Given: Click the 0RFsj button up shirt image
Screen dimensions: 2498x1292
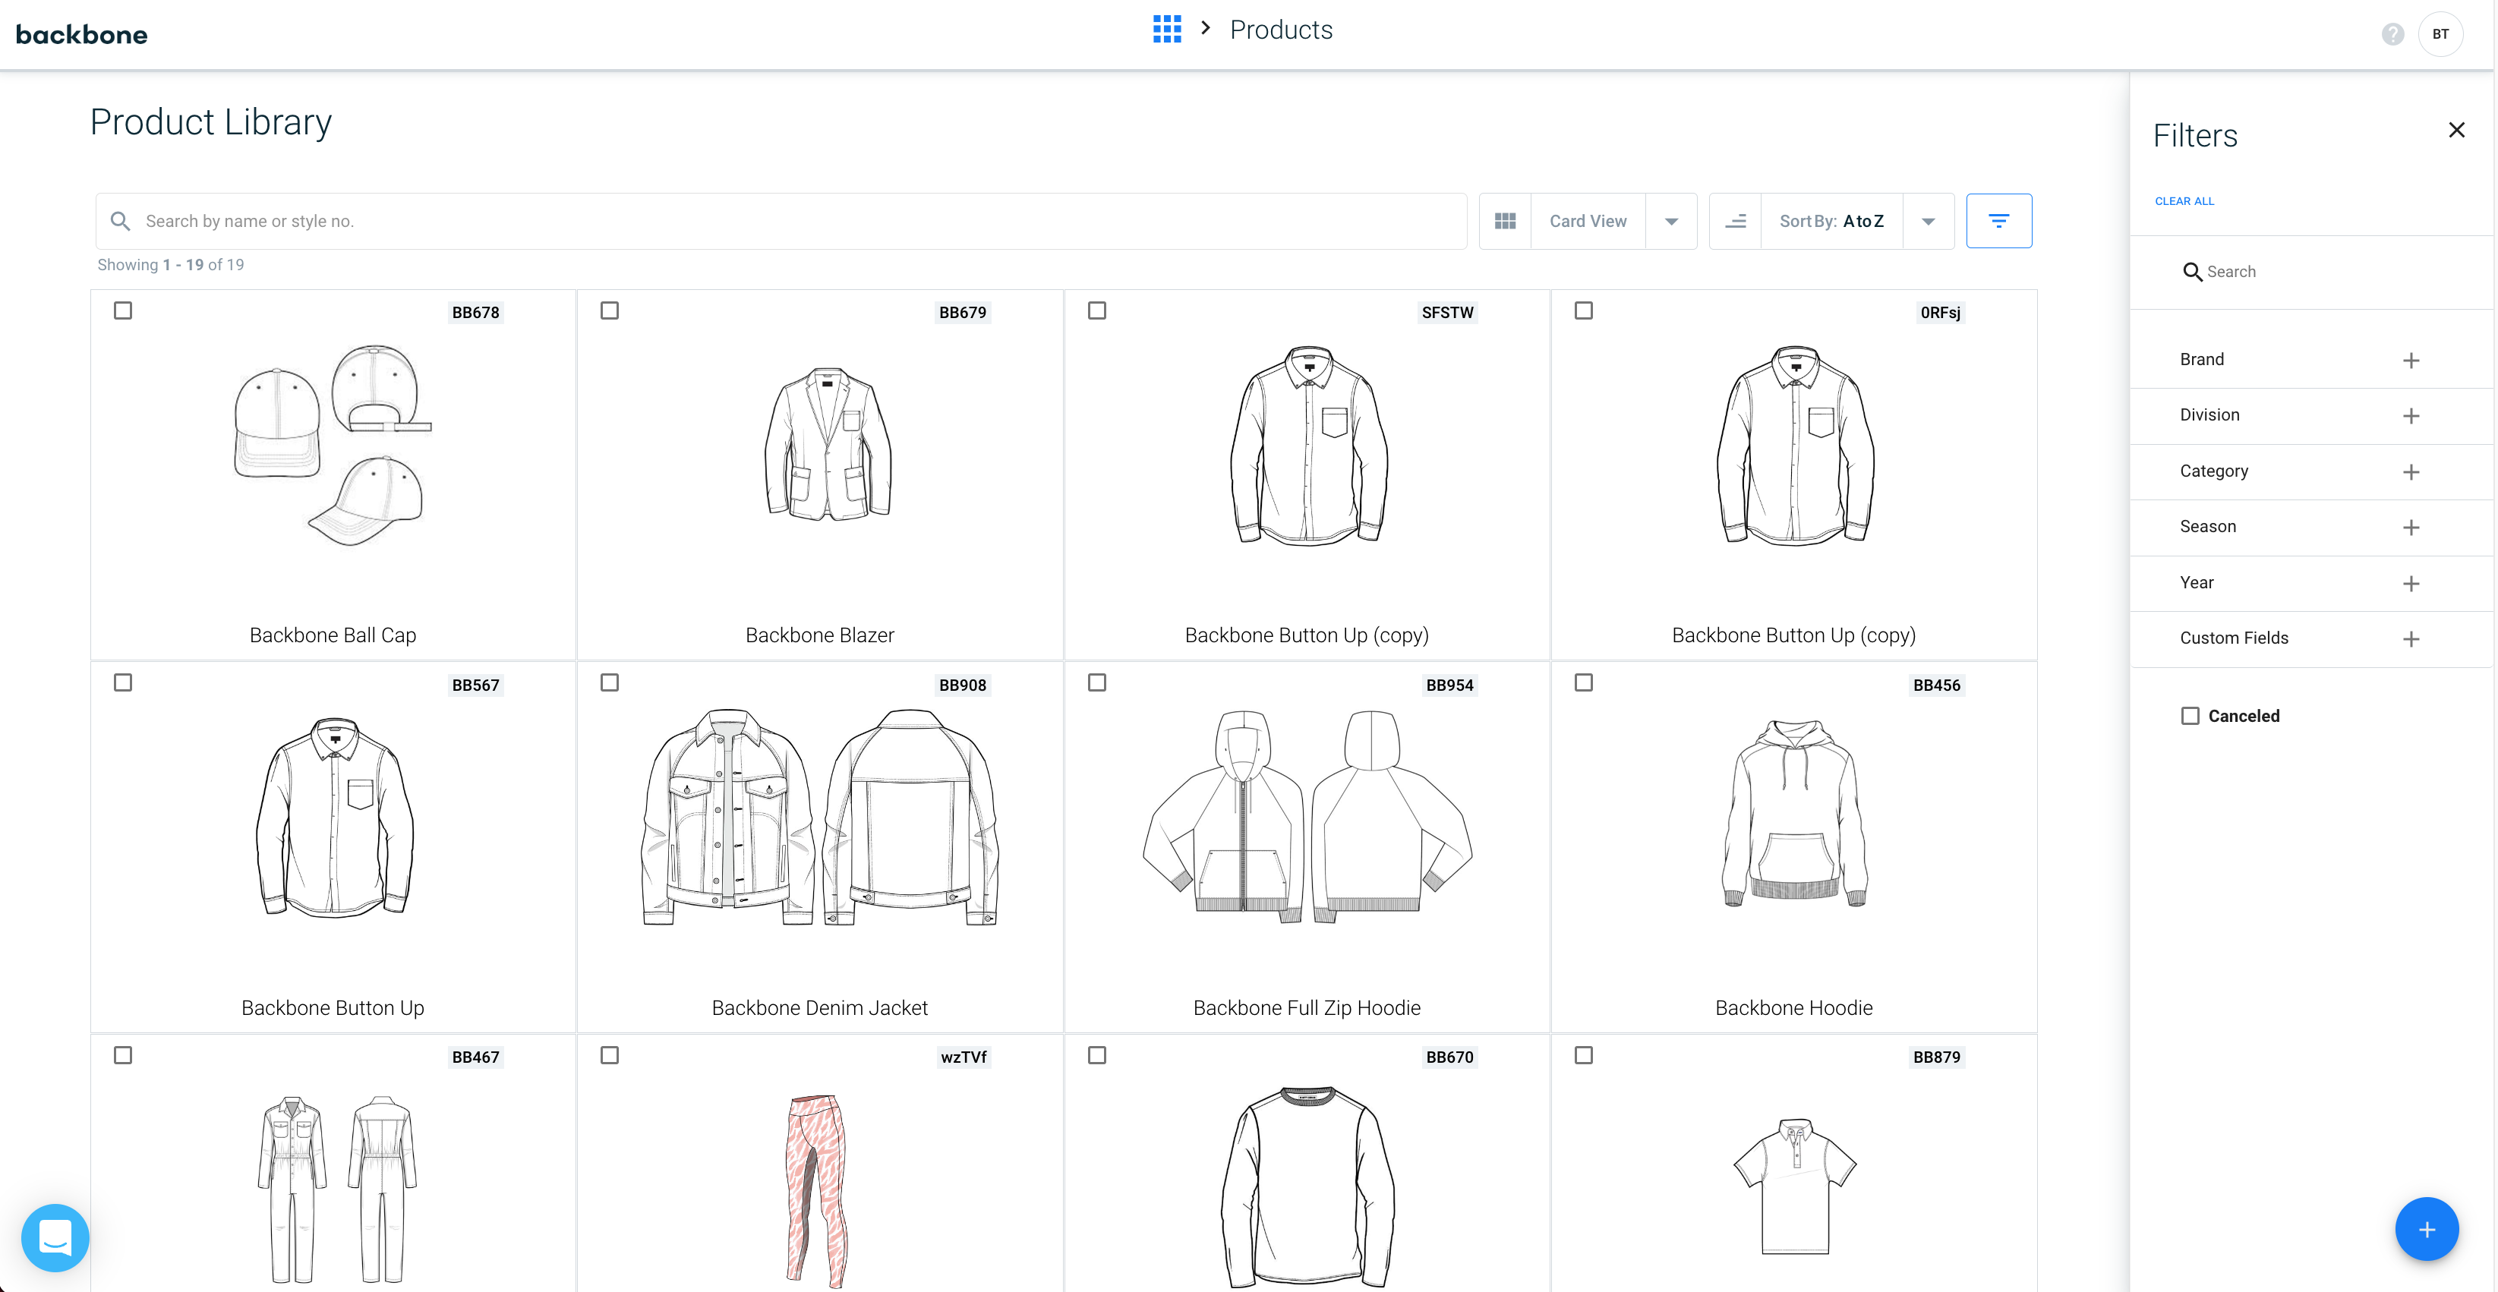Looking at the screenshot, I should point(1795,445).
